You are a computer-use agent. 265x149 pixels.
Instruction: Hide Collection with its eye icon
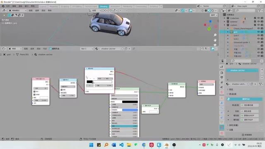pos(258,18)
